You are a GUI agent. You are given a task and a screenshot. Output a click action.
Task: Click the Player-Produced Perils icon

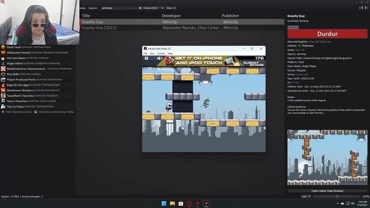(3, 80)
